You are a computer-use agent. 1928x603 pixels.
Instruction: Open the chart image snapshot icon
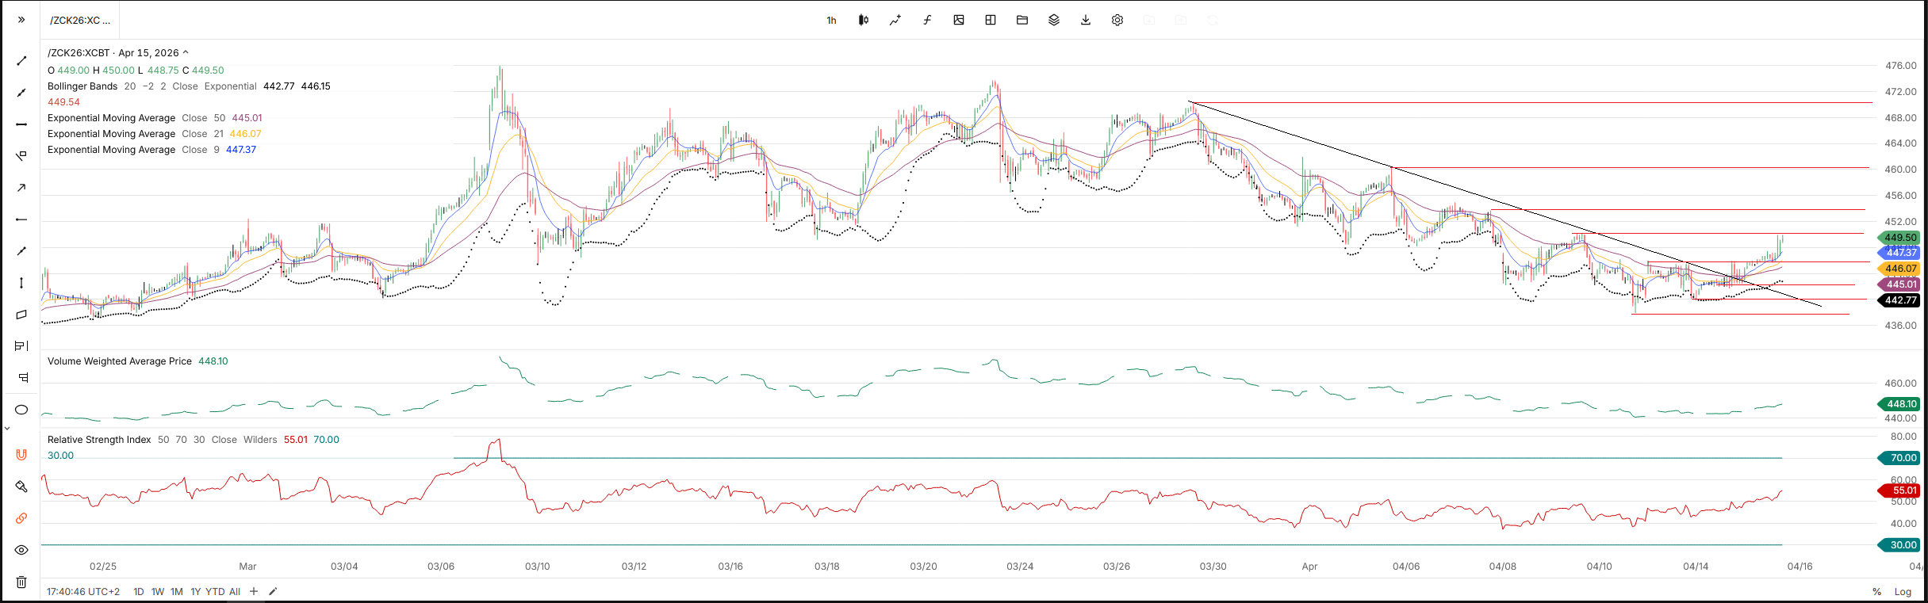[959, 21]
